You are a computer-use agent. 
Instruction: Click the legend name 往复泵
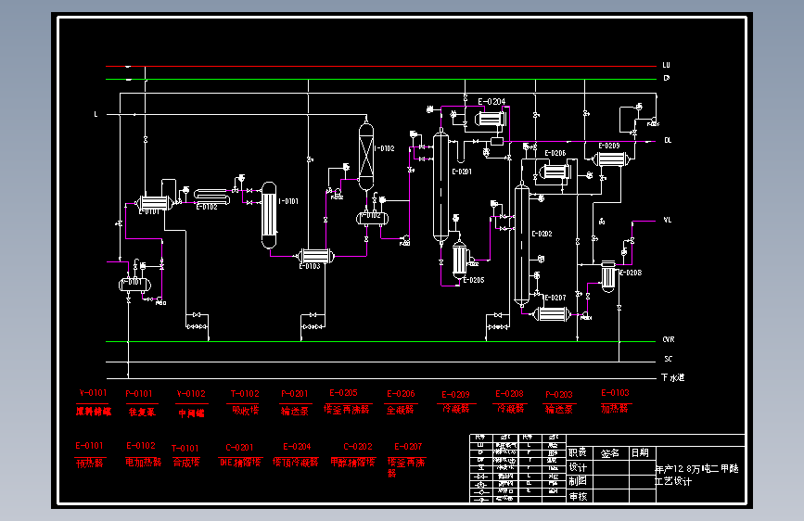tap(142, 412)
